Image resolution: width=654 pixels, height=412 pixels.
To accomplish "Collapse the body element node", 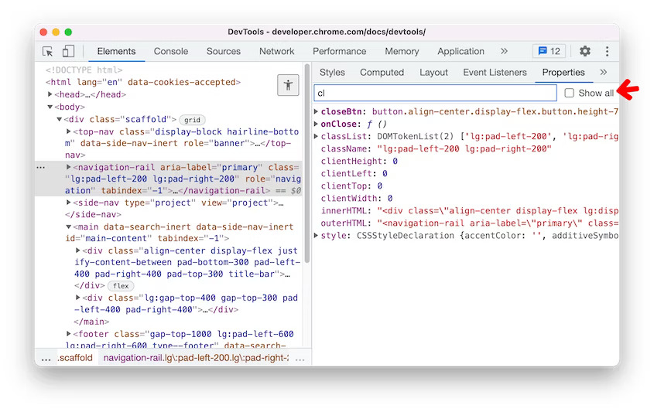I will 50,107.
